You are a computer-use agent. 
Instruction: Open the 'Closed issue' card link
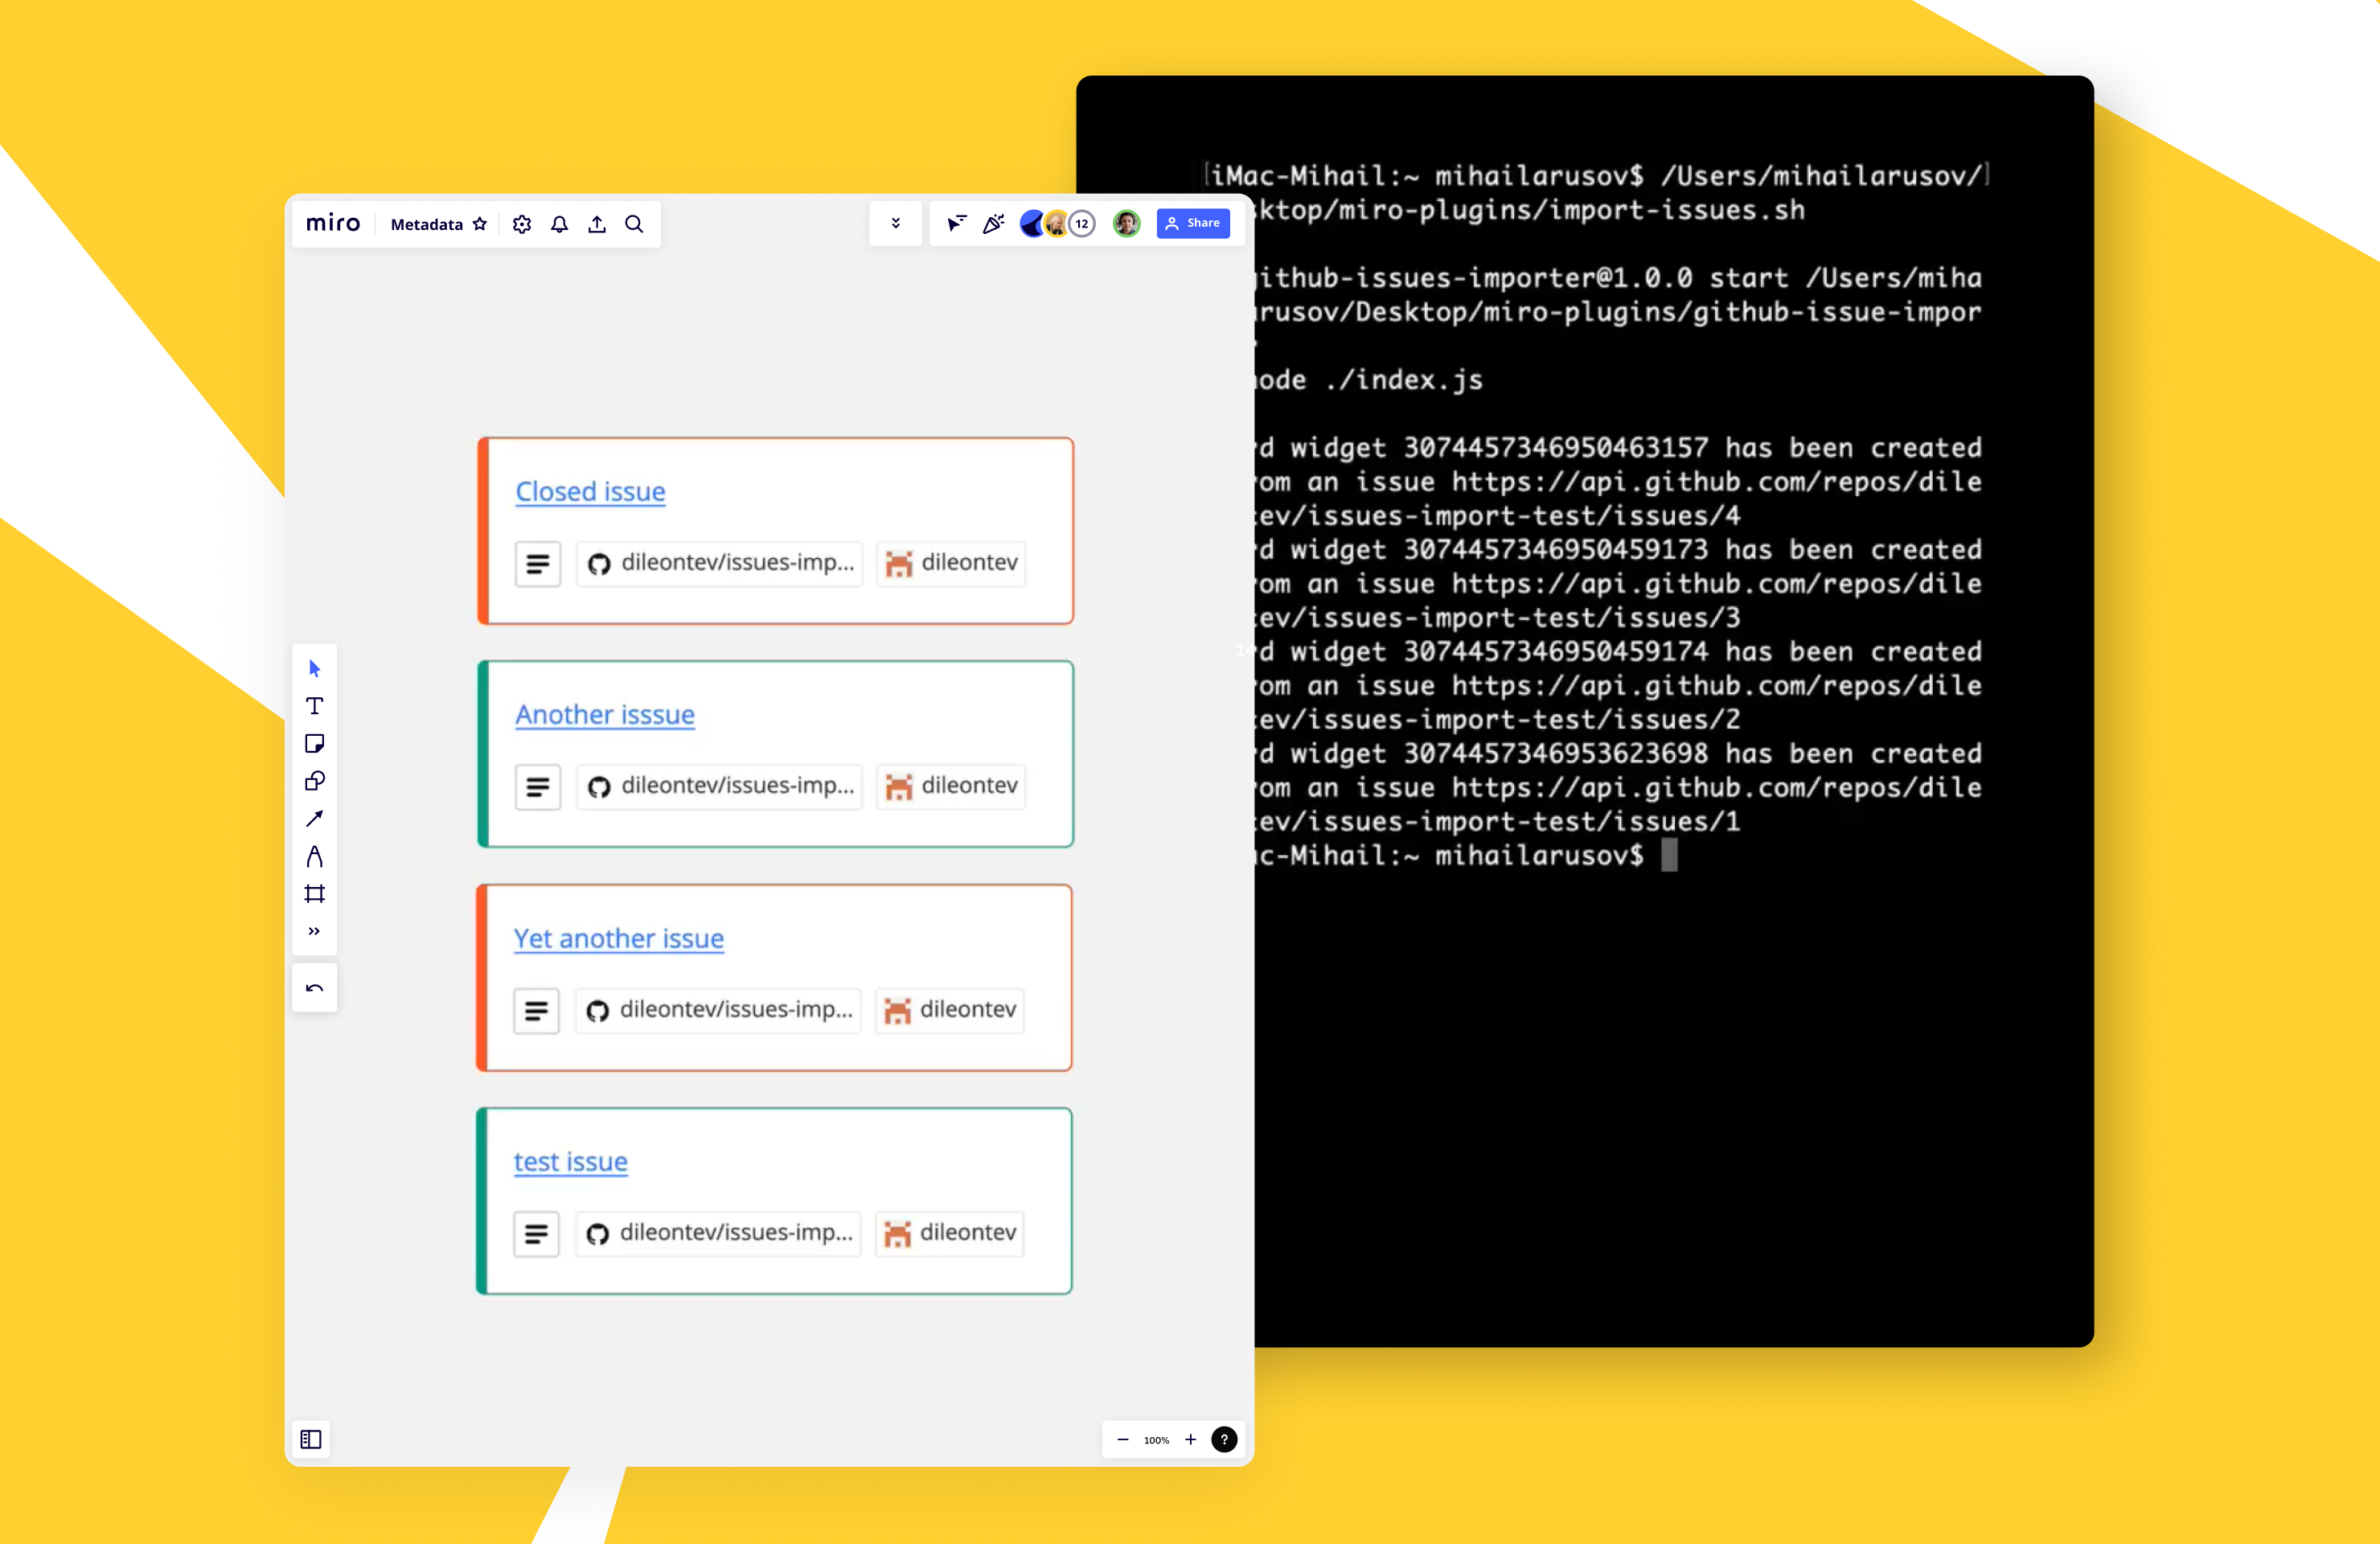tap(590, 491)
